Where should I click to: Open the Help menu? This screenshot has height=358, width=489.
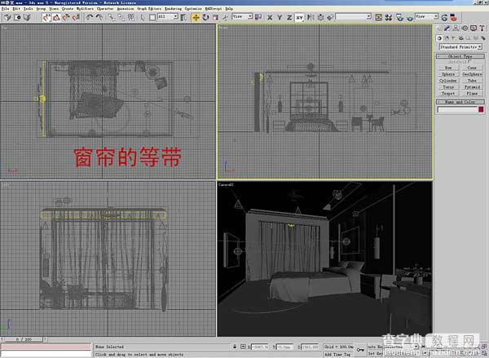click(x=229, y=9)
